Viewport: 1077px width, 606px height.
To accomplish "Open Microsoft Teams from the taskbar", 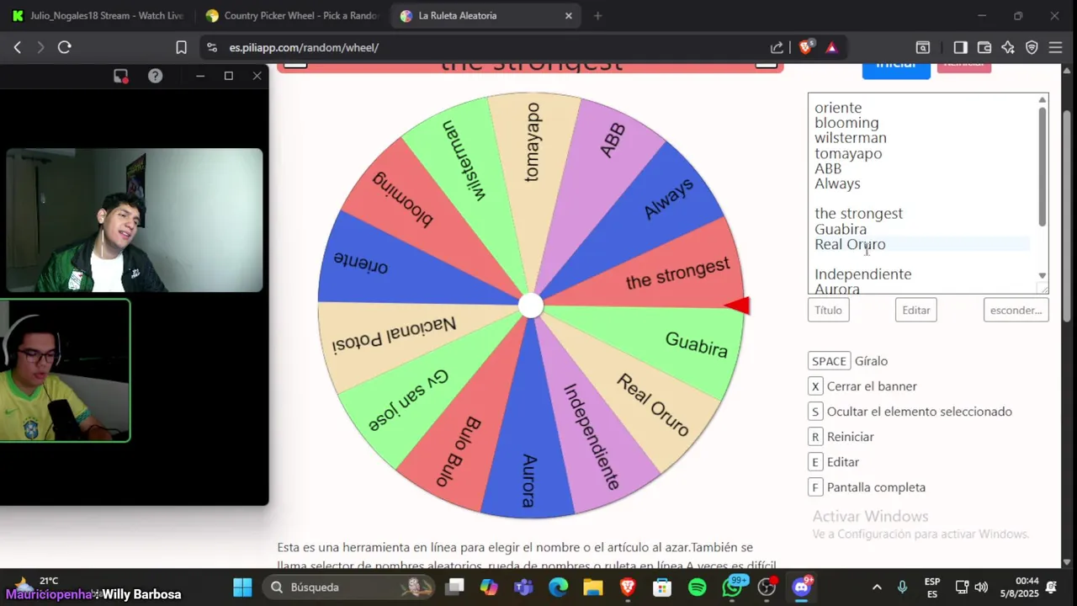I will click(523, 587).
